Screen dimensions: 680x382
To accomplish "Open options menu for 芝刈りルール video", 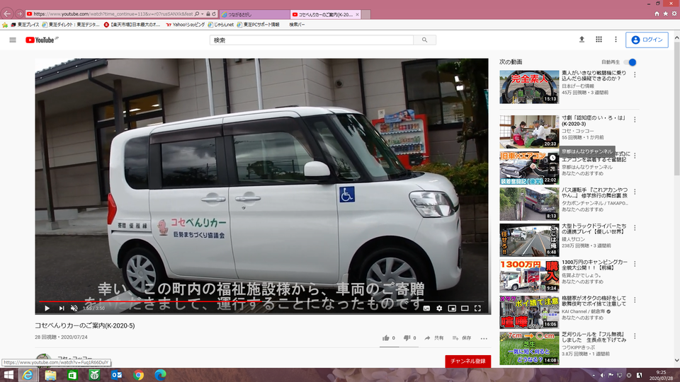I will [635, 336].
